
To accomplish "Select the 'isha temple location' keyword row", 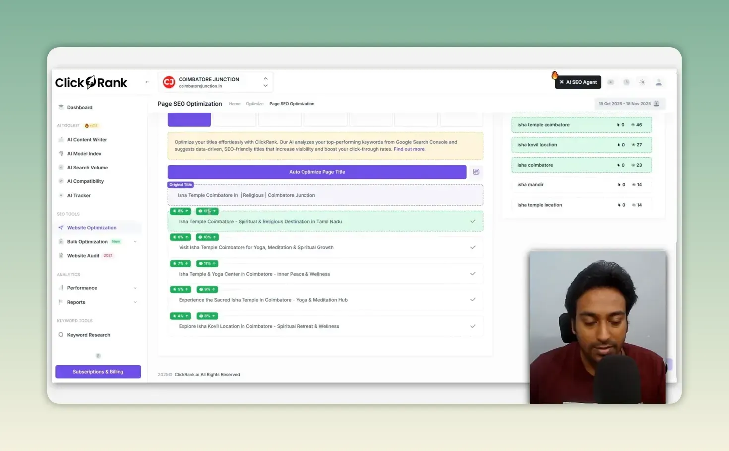I will (x=582, y=205).
